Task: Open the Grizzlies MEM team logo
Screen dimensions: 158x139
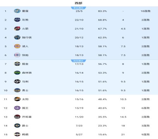Action: [17, 20]
